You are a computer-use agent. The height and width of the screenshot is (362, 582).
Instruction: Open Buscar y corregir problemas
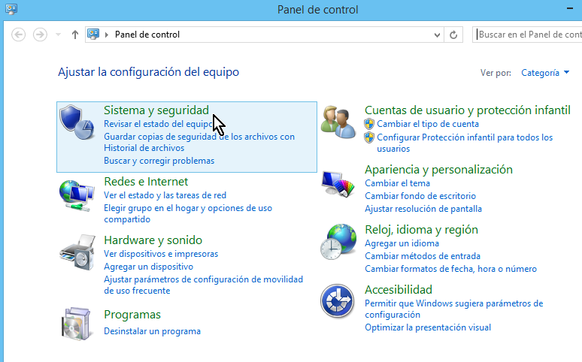click(x=159, y=161)
